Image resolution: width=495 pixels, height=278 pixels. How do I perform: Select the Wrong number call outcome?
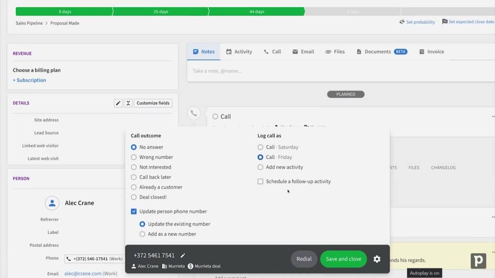coord(134,157)
